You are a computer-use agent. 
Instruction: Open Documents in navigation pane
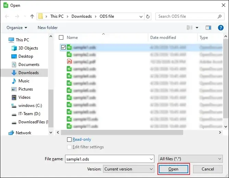click(x=25, y=65)
